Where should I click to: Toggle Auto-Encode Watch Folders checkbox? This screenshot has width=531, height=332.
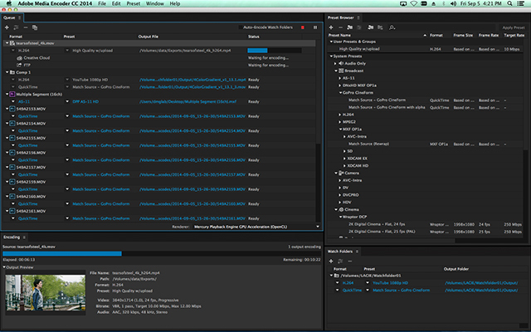pos(241,27)
